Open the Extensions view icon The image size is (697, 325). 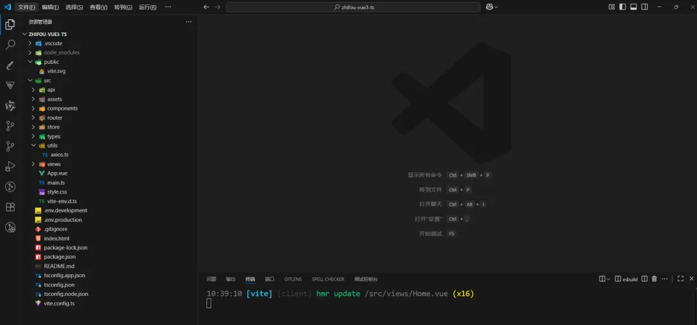point(10,207)
